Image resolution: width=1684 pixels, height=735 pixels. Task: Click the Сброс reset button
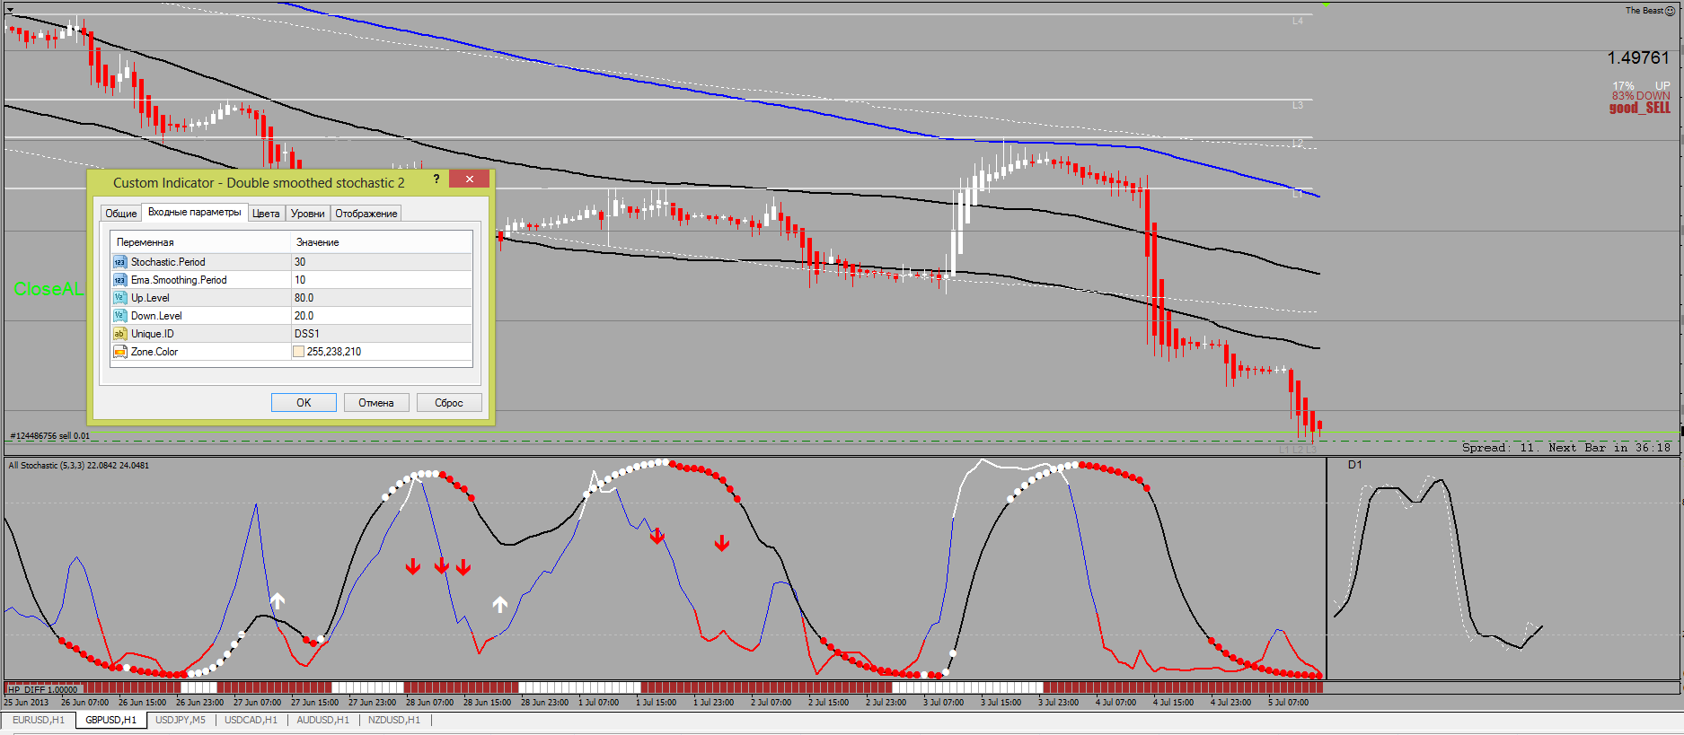point(449,403)
